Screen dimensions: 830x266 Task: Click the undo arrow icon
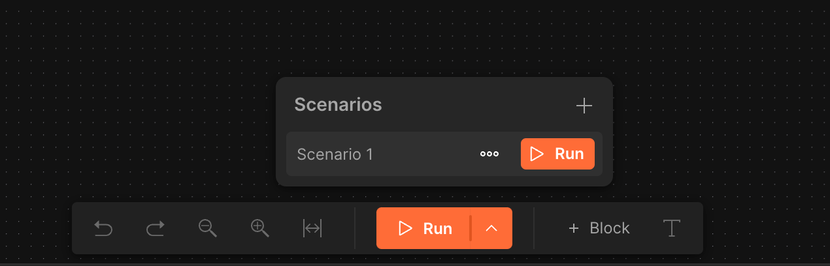[103, 228]
